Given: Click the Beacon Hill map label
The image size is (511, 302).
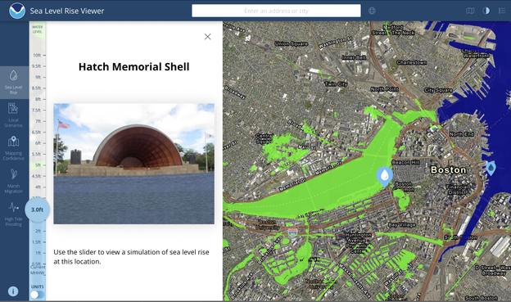Looking at the screenshot, I should pyautogui.click(x=405, y=162).
